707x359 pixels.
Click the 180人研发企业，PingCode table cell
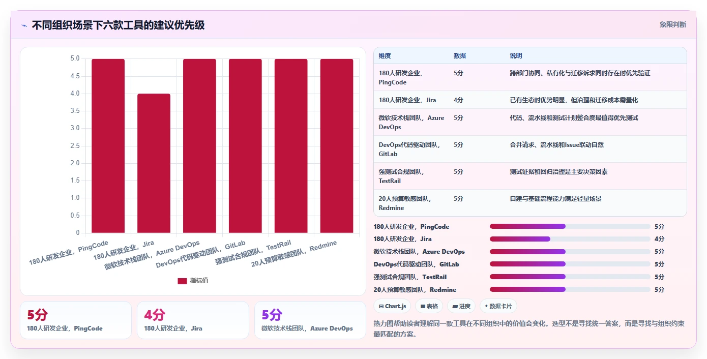(411, 78)
